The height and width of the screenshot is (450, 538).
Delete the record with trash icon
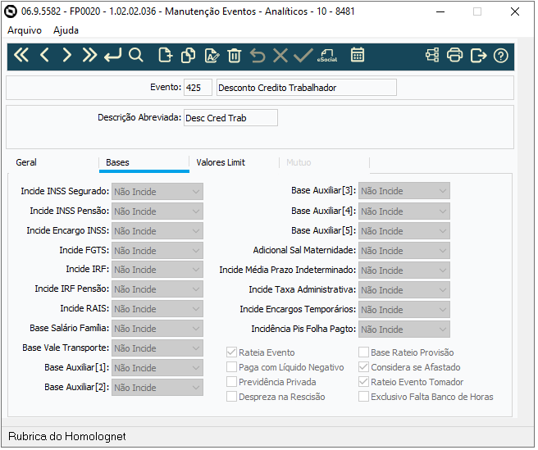coord(235,55)
